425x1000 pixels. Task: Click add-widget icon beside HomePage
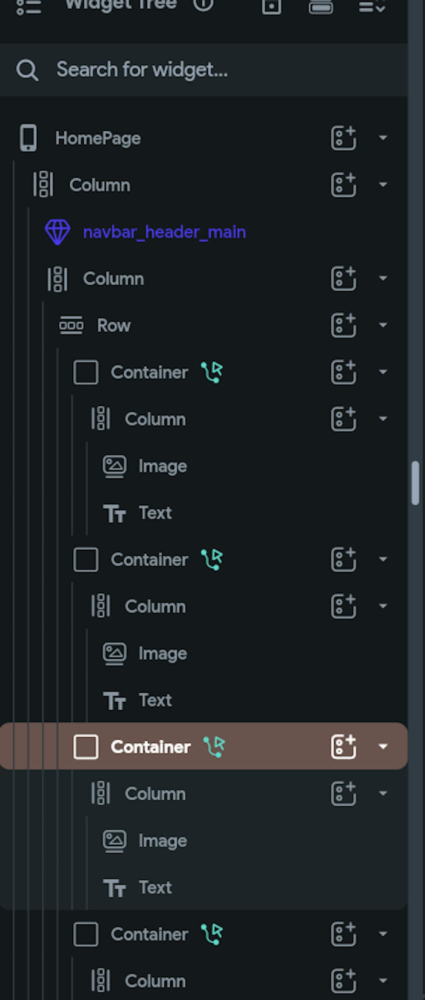pyautogui.click(x=343, y=138)
